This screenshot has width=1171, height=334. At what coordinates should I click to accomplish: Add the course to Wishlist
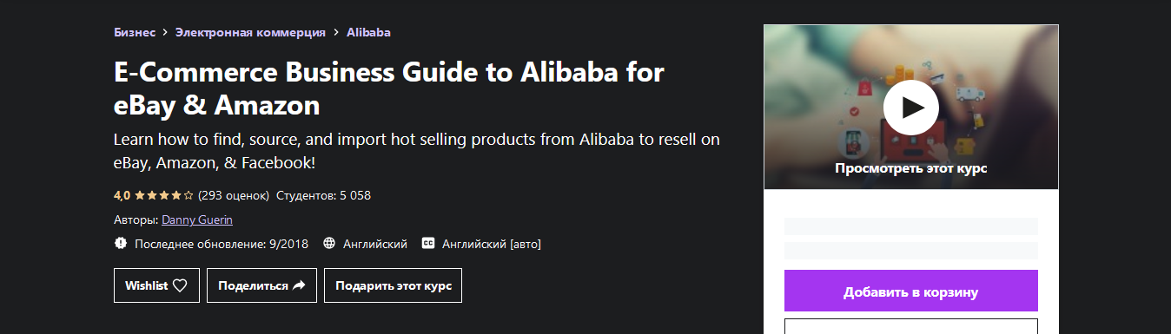[x=156, y=285]
